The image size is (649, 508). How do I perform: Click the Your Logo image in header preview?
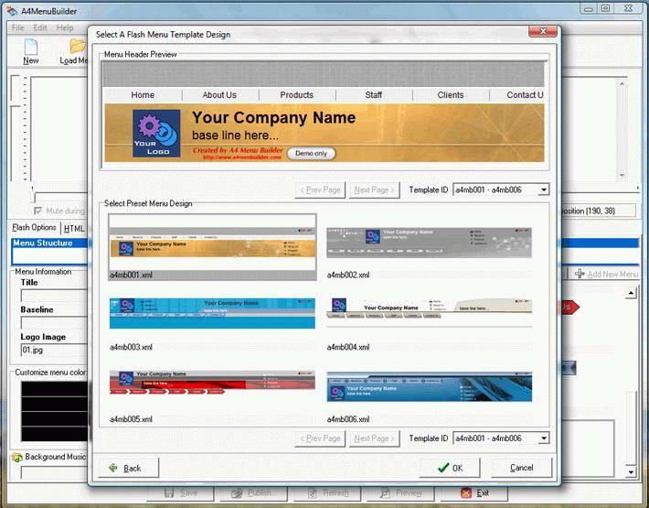[156, 133]
